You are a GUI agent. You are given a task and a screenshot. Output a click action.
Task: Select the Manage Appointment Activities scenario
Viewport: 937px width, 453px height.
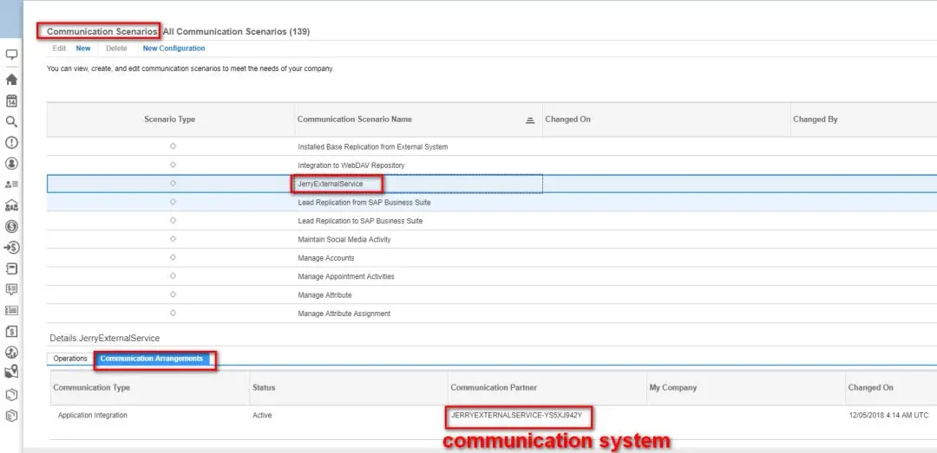pos(346,276)
